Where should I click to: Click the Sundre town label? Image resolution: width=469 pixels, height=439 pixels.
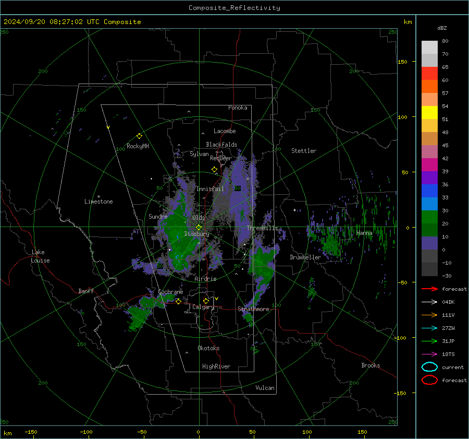pyautogui.click(x=158, y=216)
